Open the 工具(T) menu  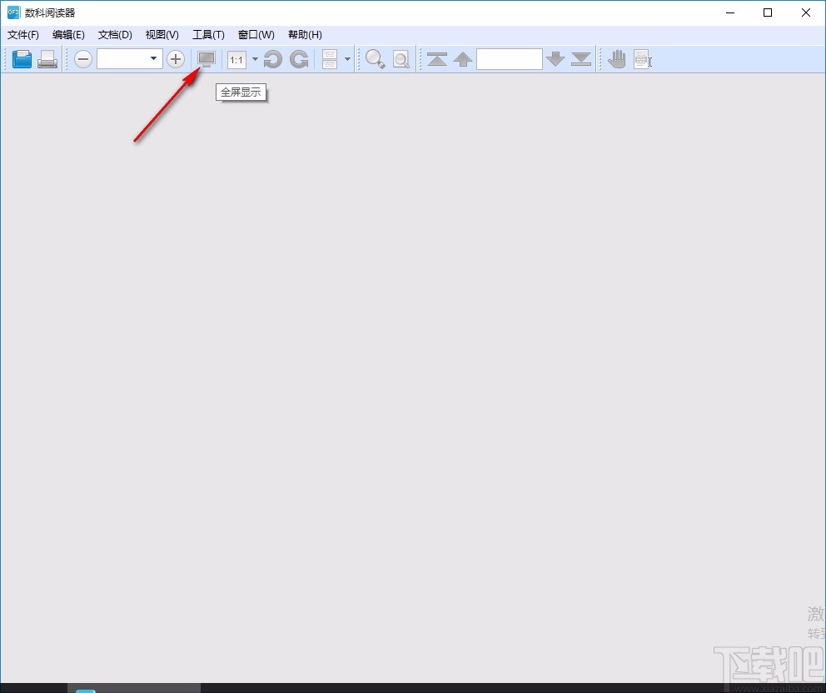[x=209, y=35]
